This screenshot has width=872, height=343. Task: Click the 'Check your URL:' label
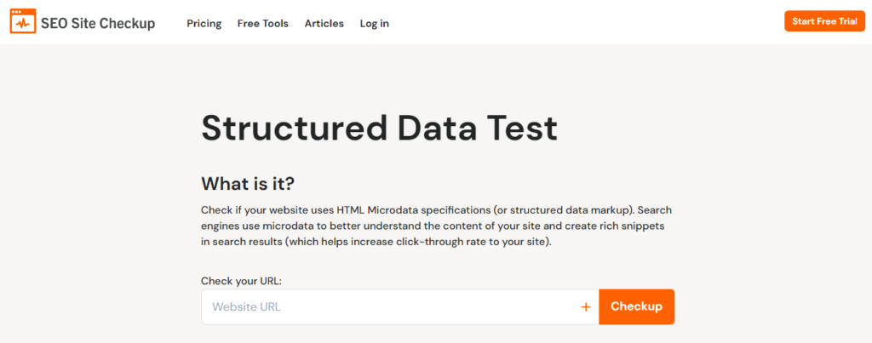pyautogui.click(x=239, y=280)
